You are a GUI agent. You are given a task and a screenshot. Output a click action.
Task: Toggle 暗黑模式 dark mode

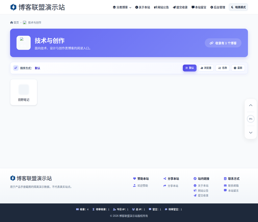[x=238, y=7]
